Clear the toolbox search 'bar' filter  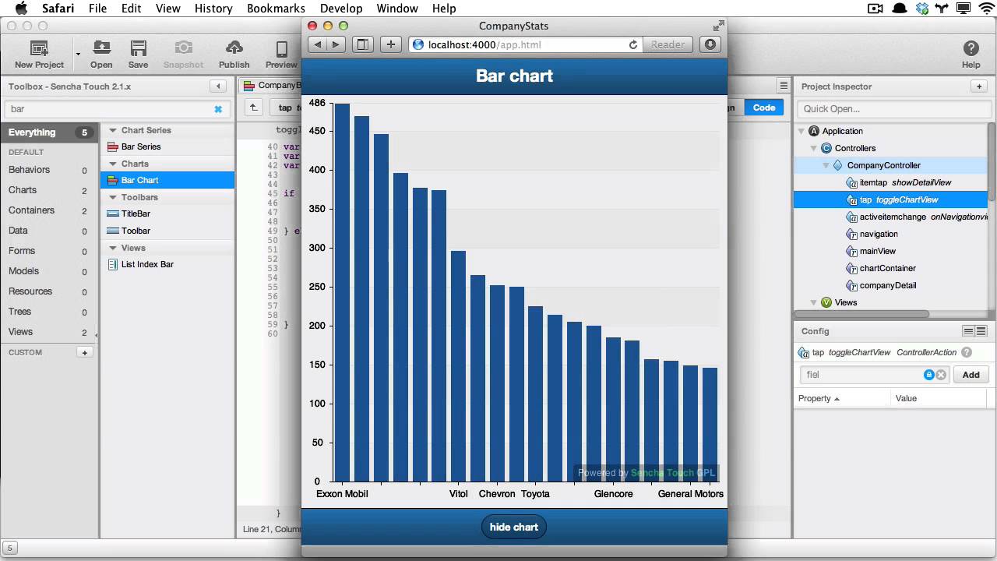218,109
